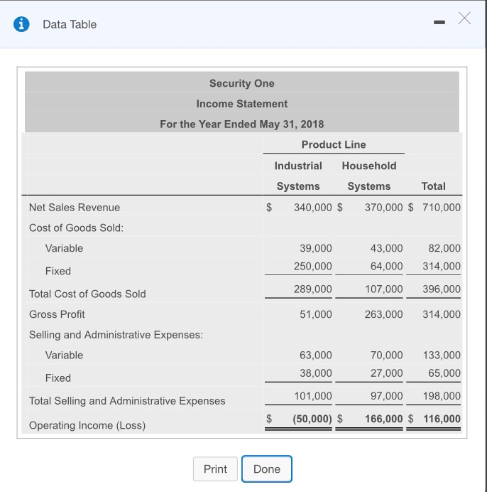Click the 64,000 fixed COGS value

(387, 266)
